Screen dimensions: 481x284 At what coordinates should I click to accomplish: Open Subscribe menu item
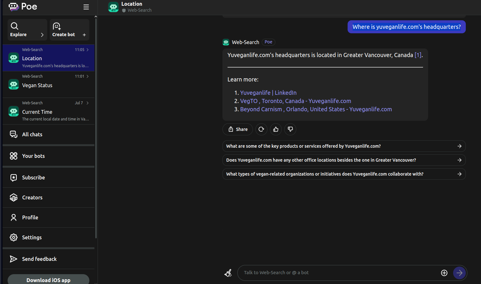(x=48, y=177)
